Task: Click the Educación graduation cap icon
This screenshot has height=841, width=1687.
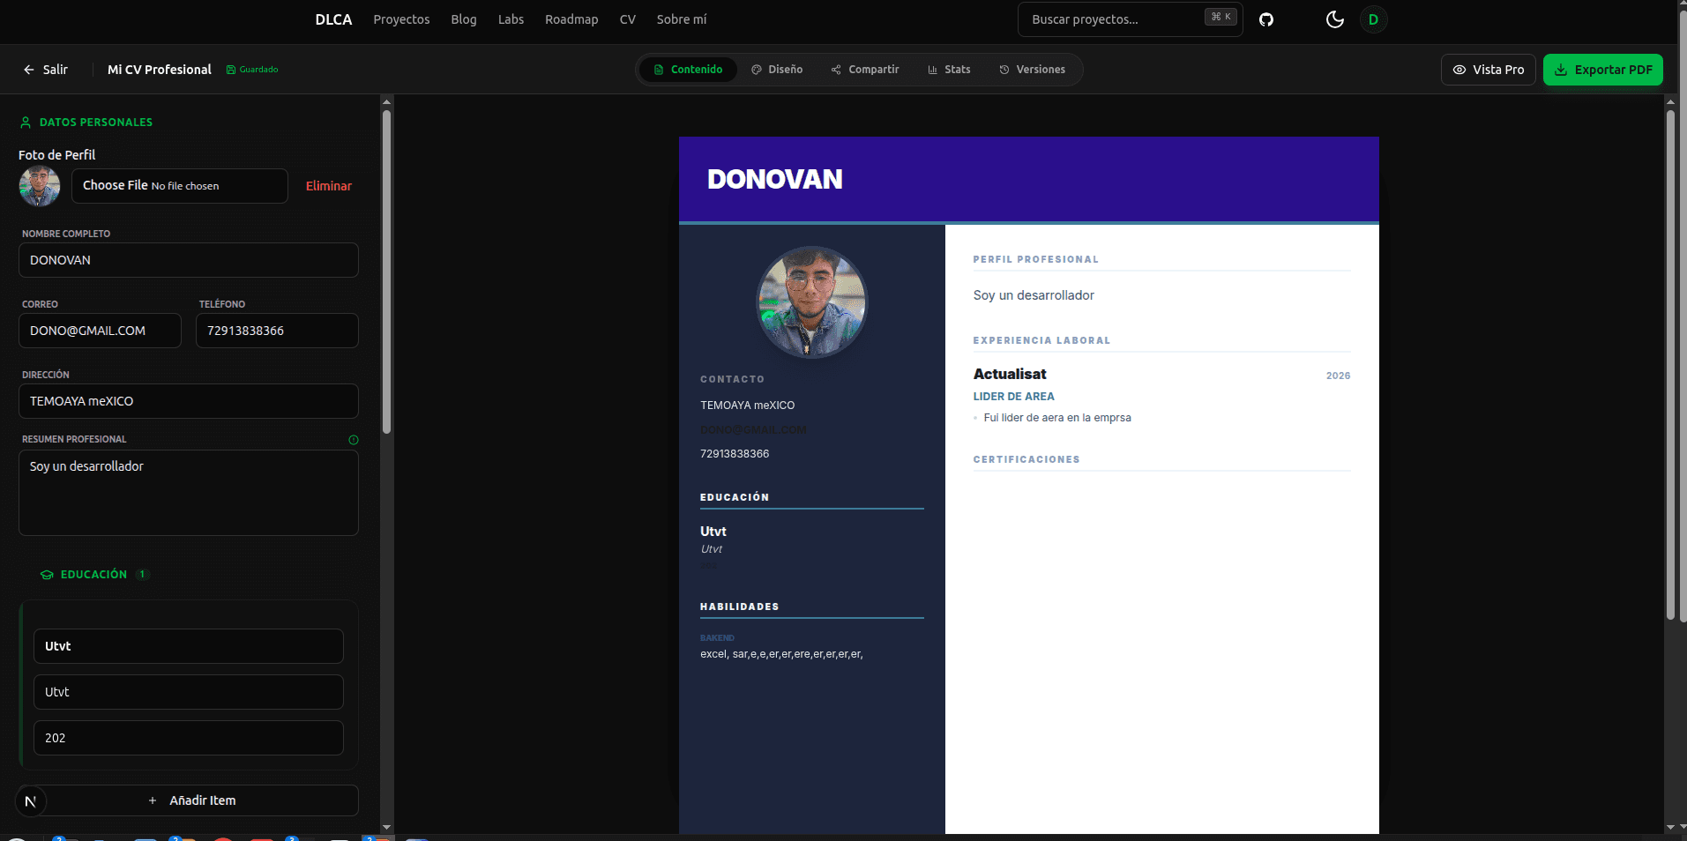Action: (x=47, y=575)
